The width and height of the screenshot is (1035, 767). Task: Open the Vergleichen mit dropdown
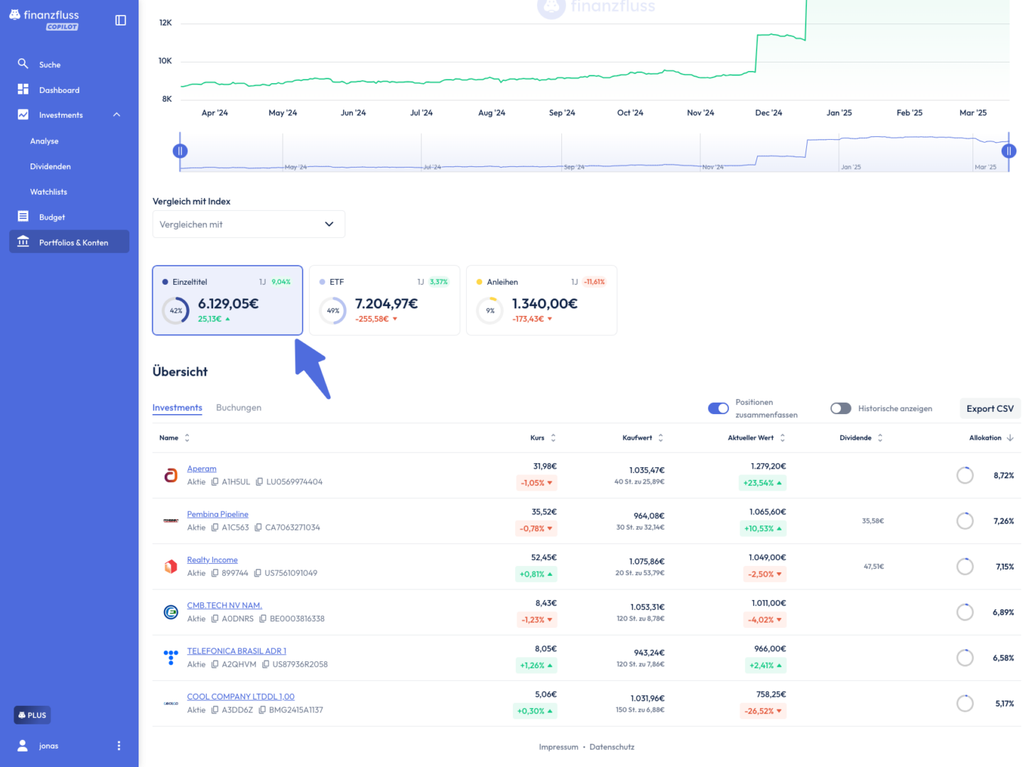[x=249, y=224]
